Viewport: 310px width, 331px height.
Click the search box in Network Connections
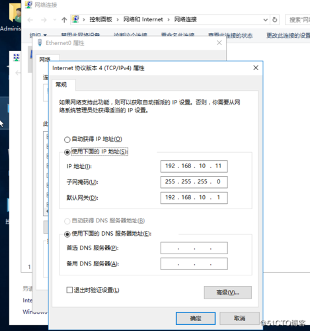(297, 20)
